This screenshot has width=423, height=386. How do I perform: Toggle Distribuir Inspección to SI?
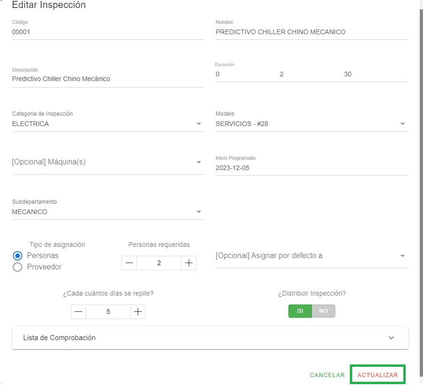point(300,311)
